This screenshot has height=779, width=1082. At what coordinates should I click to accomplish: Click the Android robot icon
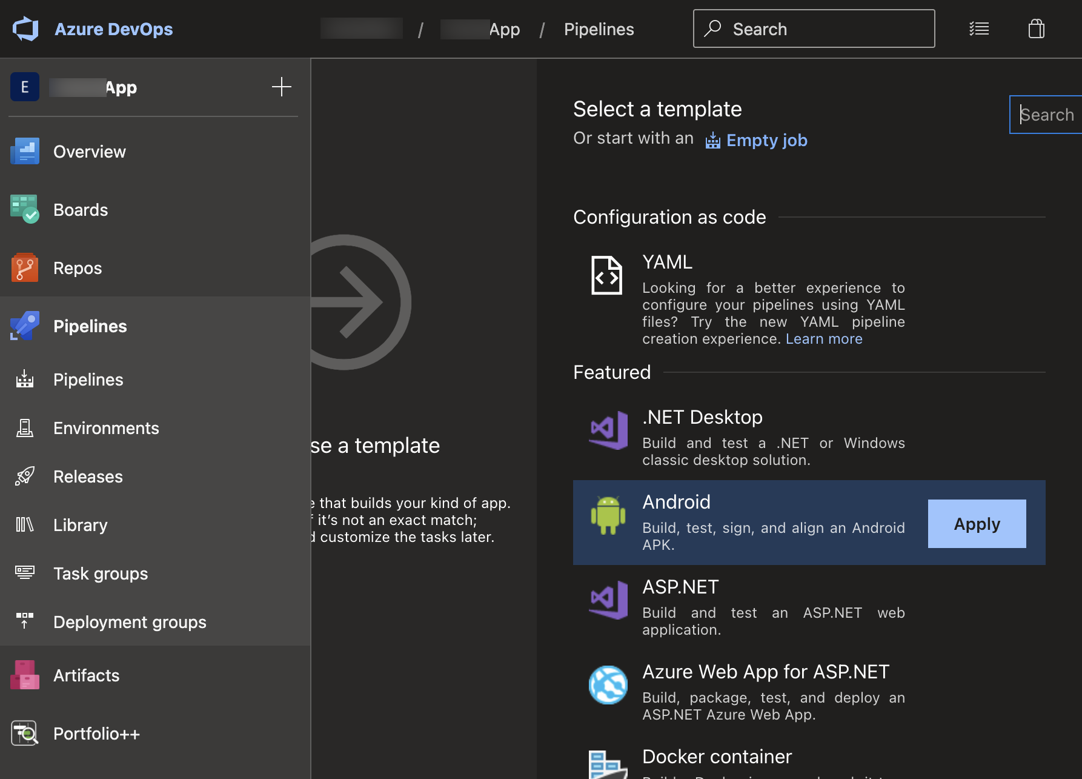pos(608,515)
